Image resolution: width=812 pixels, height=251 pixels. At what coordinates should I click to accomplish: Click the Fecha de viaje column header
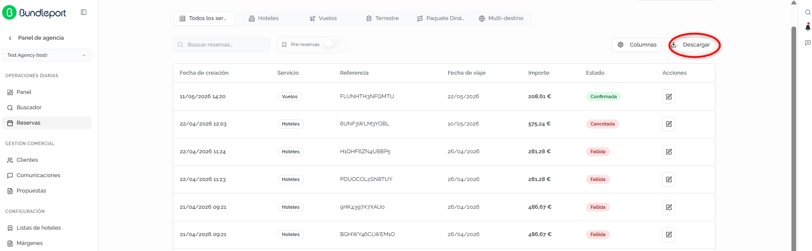pyautogui.click(x=466, y=73)
